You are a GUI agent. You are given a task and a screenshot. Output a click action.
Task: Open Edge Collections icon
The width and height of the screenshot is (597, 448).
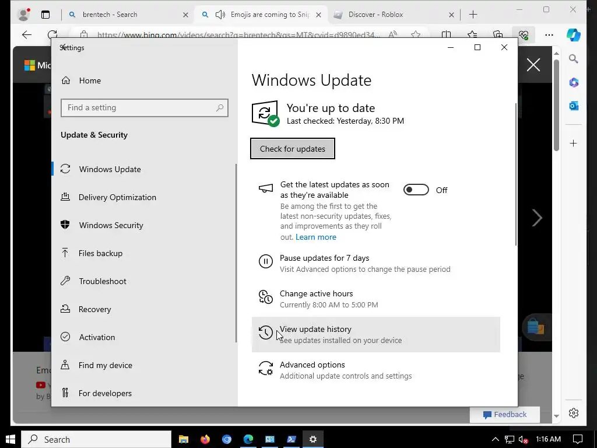click(x=498, y=35)
